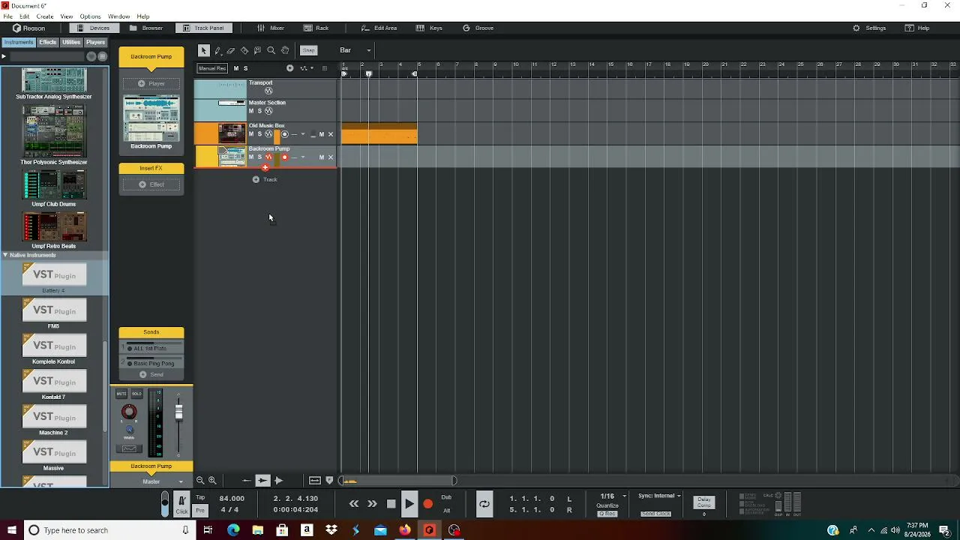This screenshot has width=960, height=540.
Task: Select the Magnifying glass tool
Action: (x=271, y=50)
